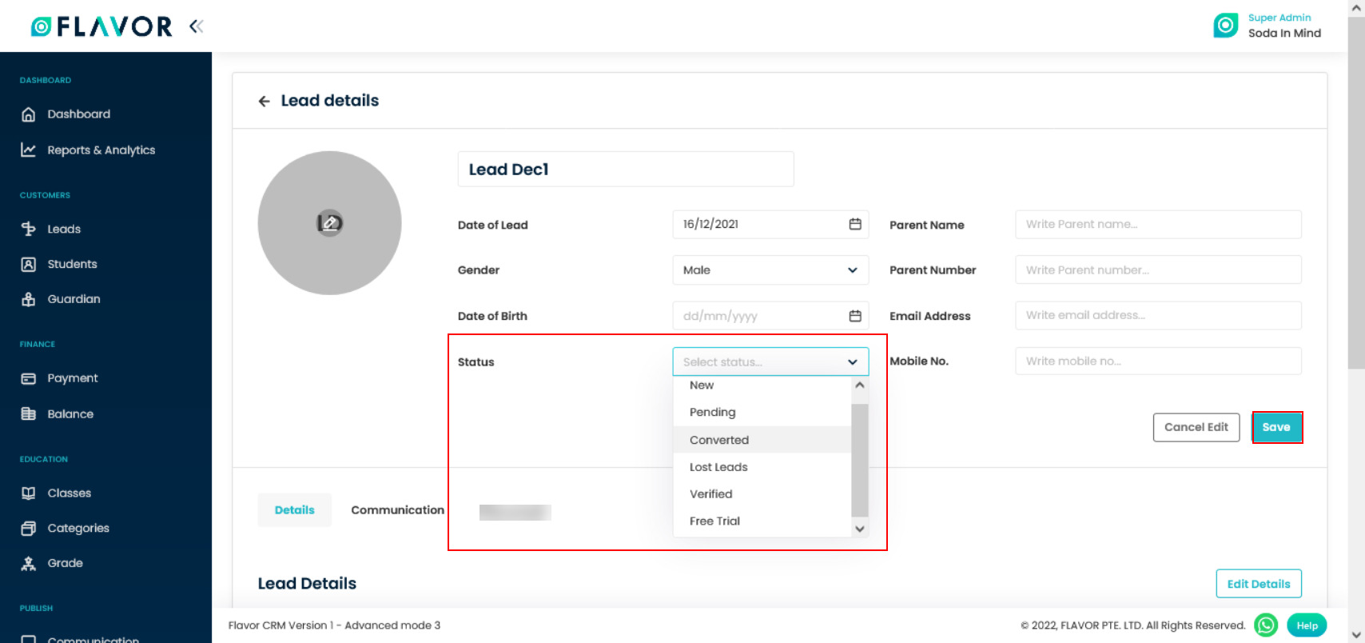Go back using the Lead details arrow
Image resolution: width=1365 pixels, height=643 pixels.
click(264, 101)
